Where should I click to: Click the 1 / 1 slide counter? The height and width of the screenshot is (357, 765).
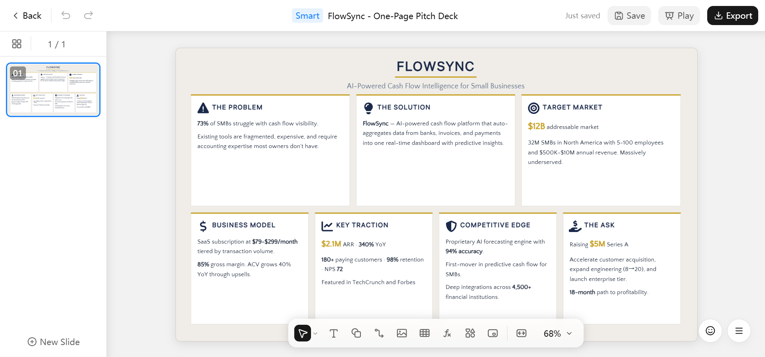click(57, 44)
